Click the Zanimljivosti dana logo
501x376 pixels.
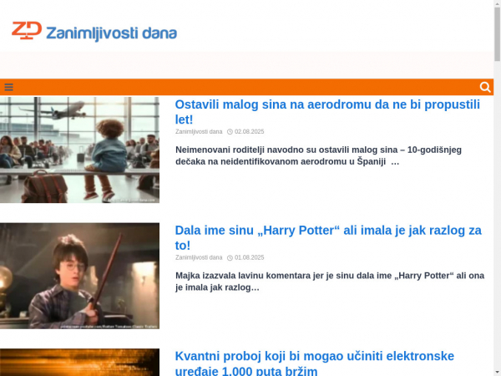(94, 32)
